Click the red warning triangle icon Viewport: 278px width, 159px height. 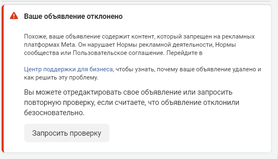click(14, 16)
